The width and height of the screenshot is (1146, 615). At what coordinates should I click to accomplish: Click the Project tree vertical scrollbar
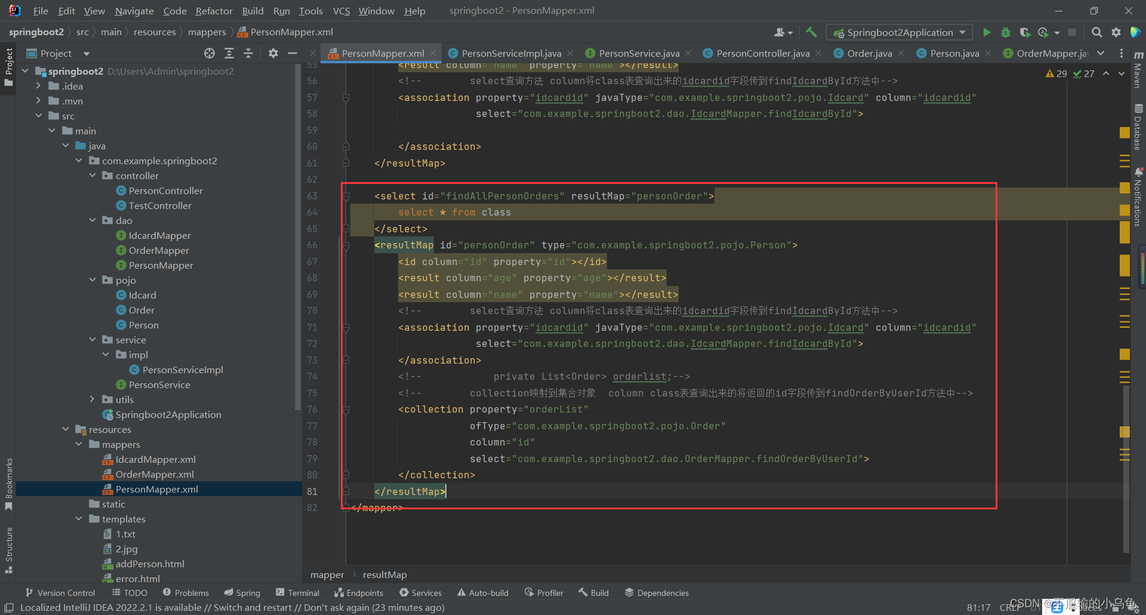coord(298,236)
